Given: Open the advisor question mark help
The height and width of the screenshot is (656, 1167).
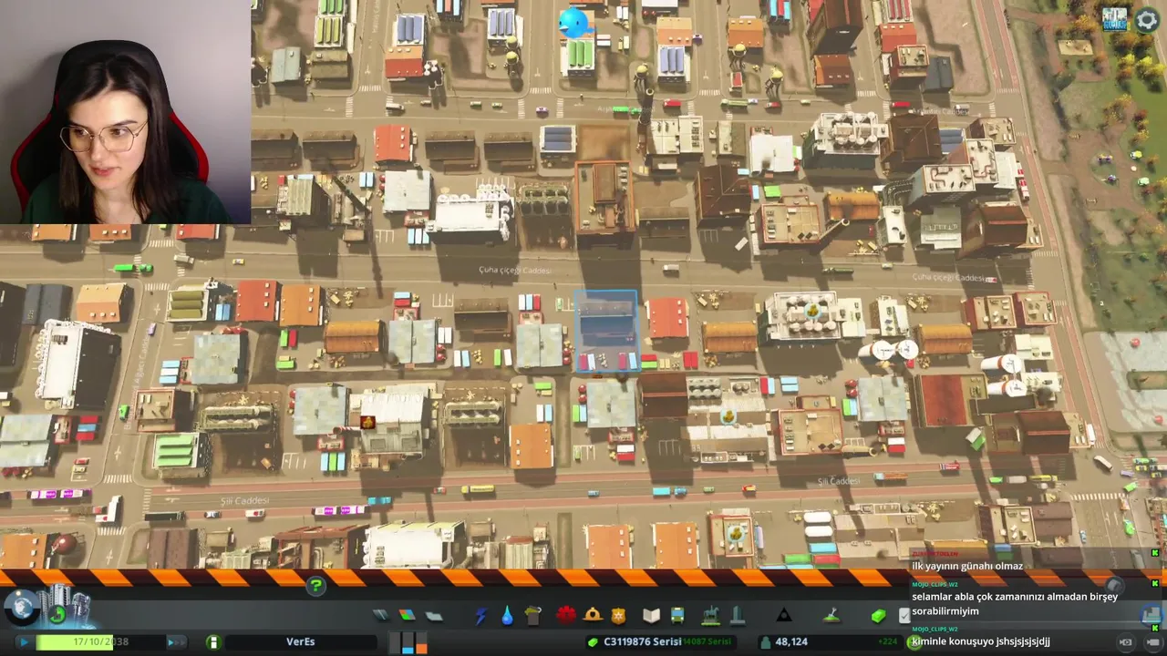Looking at the screenshot, I should (x=315, y=586).
